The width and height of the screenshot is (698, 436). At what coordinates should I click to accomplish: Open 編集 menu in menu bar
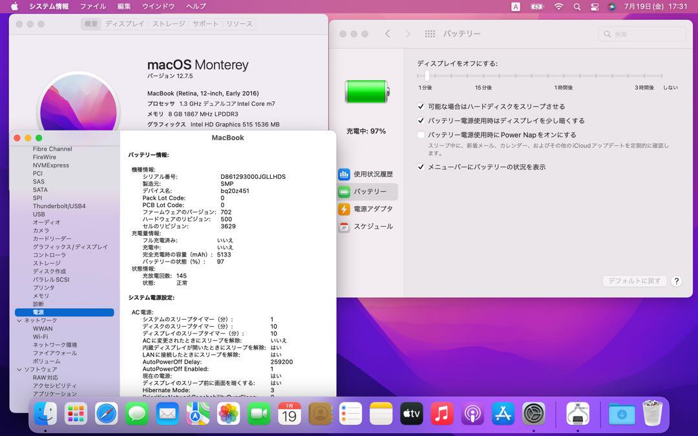coord(123,6)
